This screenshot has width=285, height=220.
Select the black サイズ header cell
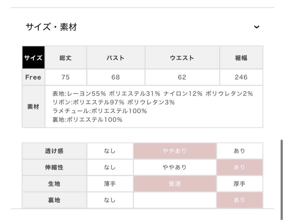(33, 58)
